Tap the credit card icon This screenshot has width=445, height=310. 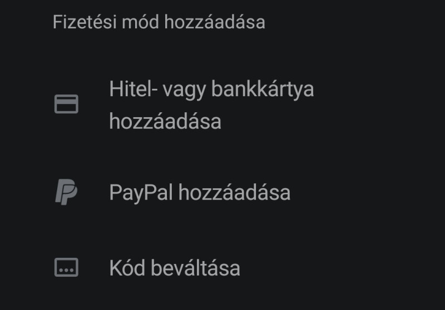[66, 104]
